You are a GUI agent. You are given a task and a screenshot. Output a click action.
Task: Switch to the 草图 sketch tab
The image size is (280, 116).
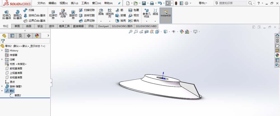(x=17, y=26)
